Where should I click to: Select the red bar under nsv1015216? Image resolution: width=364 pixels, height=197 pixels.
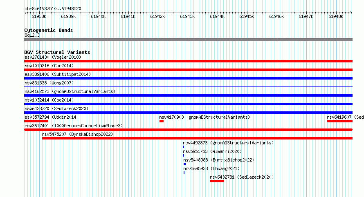[x=188, y=70]
